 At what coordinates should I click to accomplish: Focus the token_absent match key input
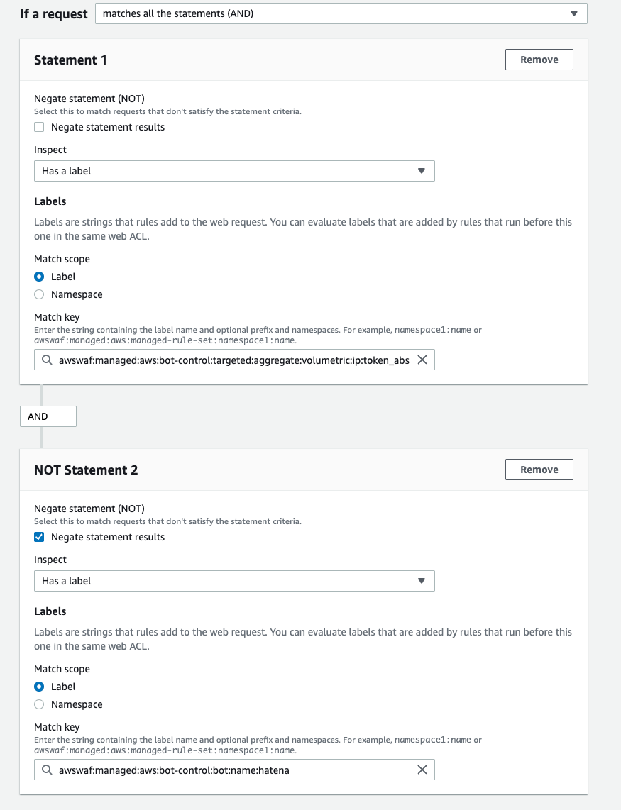234,360
